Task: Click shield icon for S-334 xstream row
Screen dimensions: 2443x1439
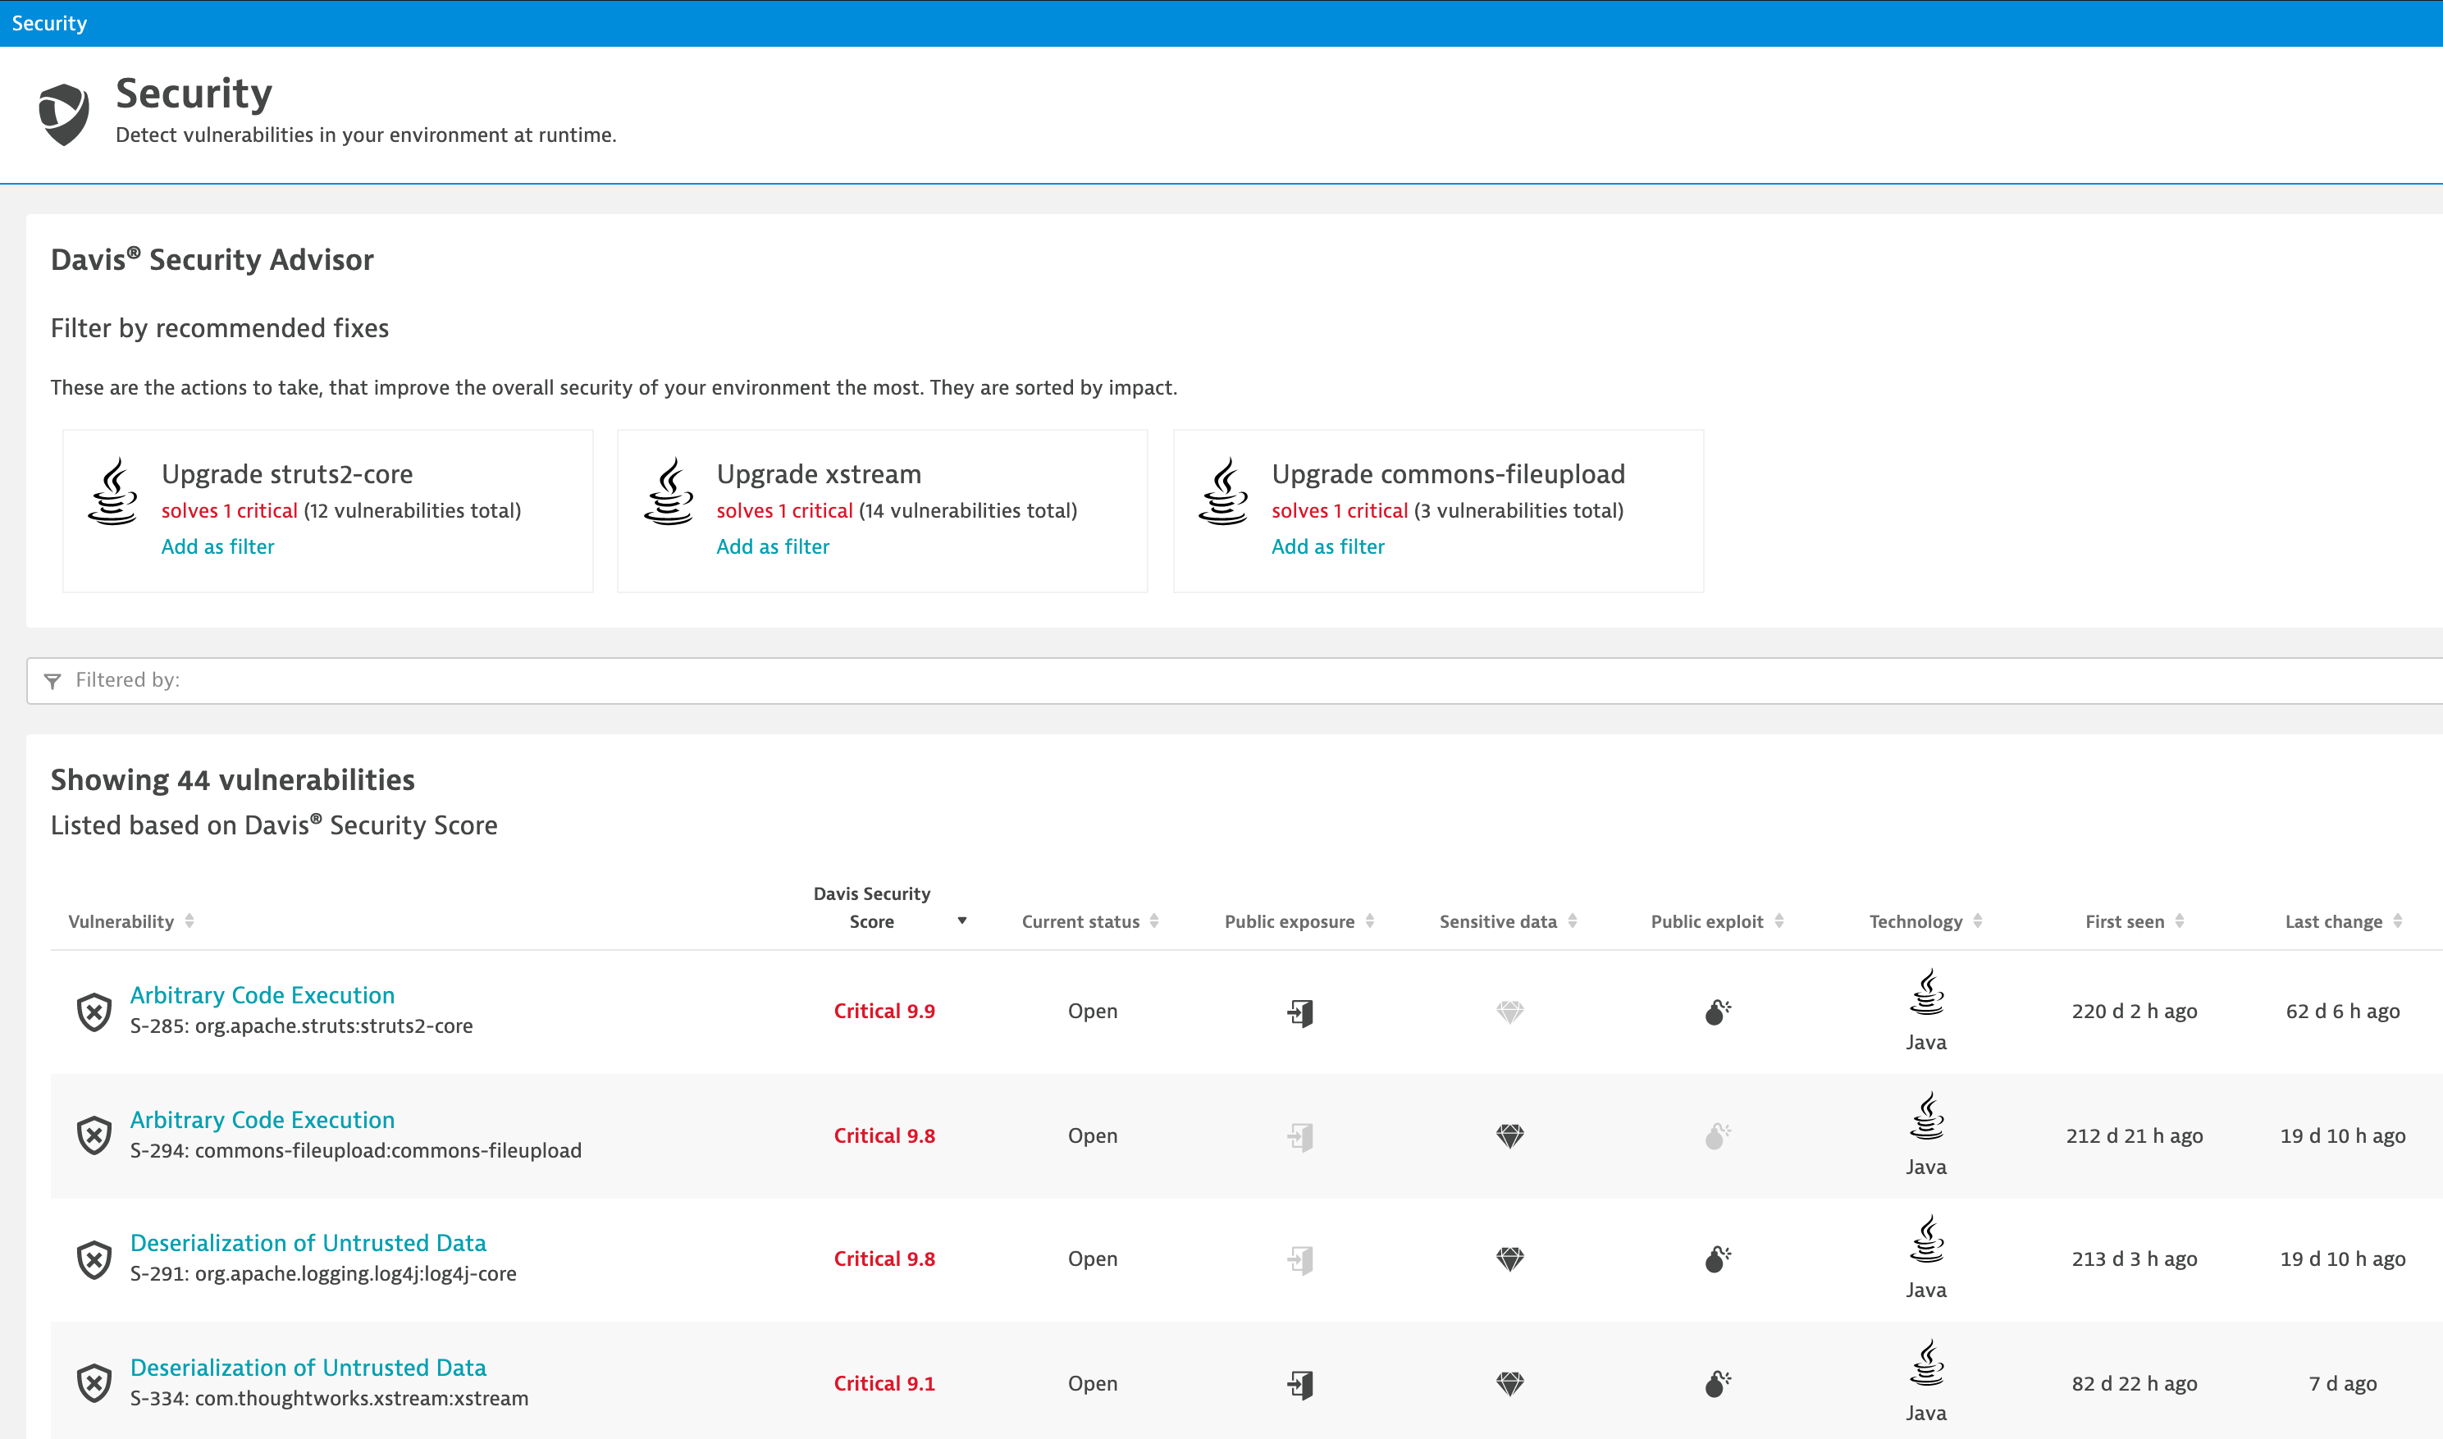Action: click(94, 1384)
